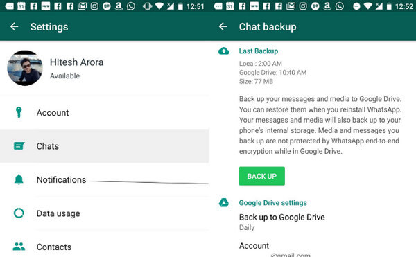The width and height of the screenshot is (416, 257).
Task: Tap the Amazon status bar icon on the left screen
Action: pos(119,6)
